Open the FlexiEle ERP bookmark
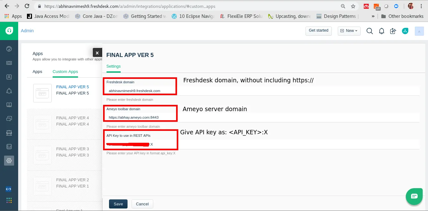Viewport: 428px width, 211px height. tap(242, 16)
